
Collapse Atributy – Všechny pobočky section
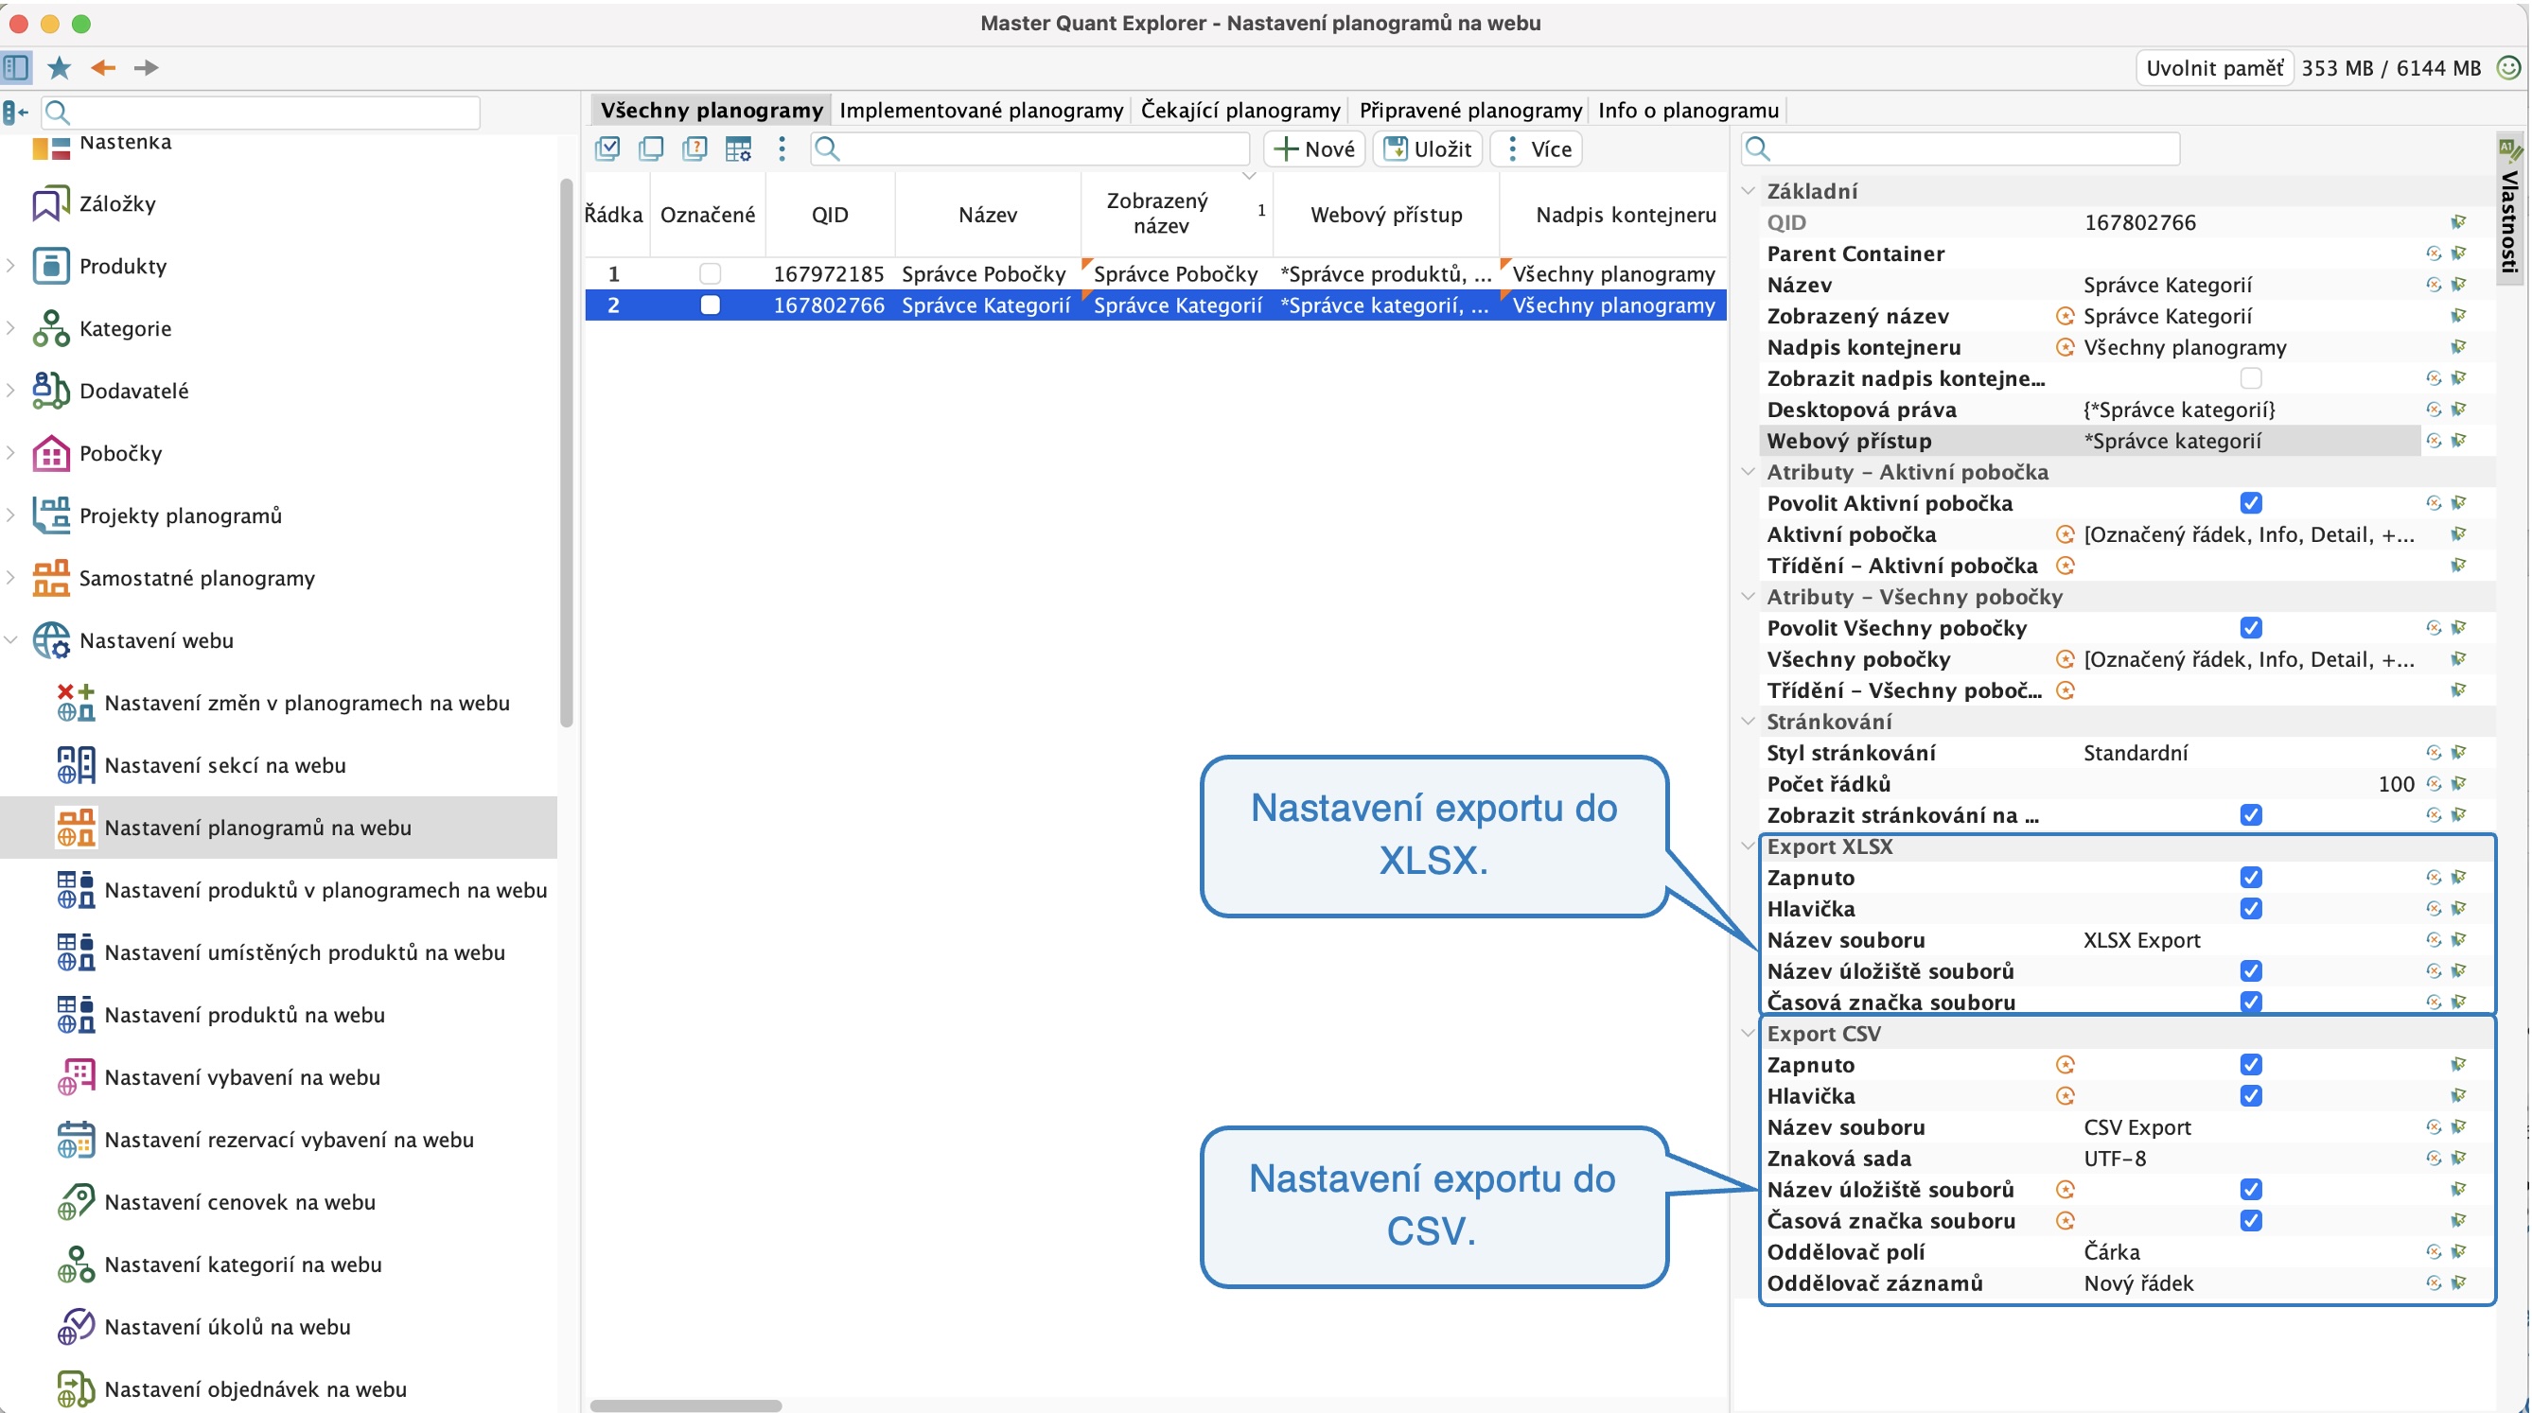[x=1748, y=597]
